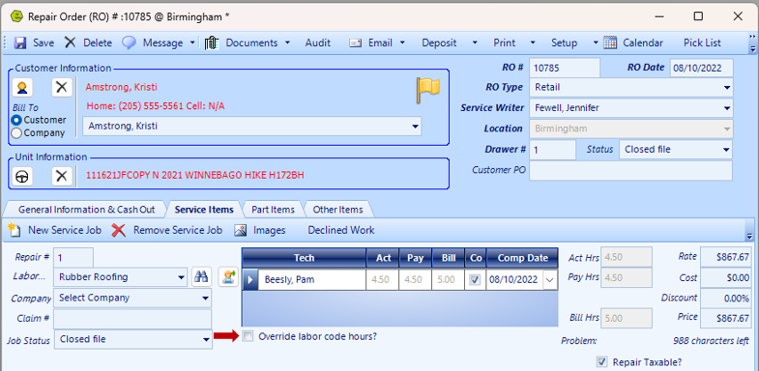Screen dimensions: 759x371
Task: Click the red Remove Service Job icon
Action: pyautogui.click(x=119, y=230)
